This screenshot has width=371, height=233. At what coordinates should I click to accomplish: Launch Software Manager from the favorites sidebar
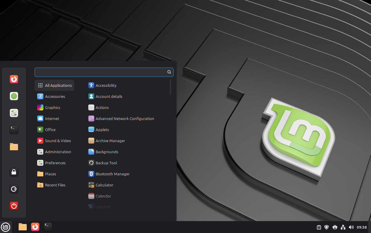coord(14,96)
